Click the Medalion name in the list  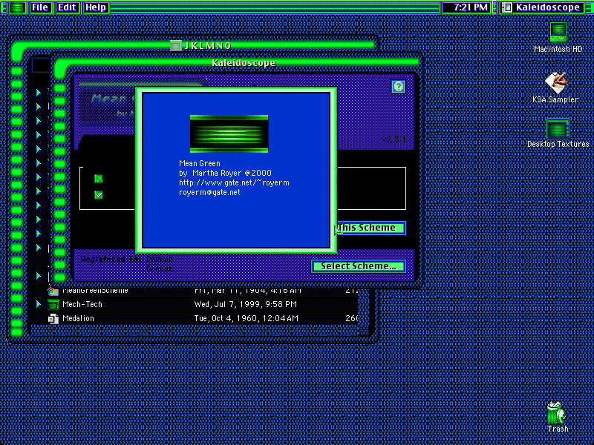click(x=78, y=318)
